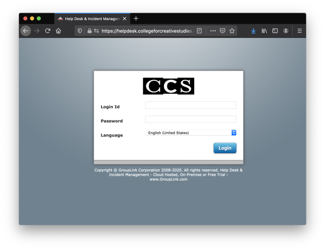Show site security info via padlock
325x250 pixels.
coord(90,31)
